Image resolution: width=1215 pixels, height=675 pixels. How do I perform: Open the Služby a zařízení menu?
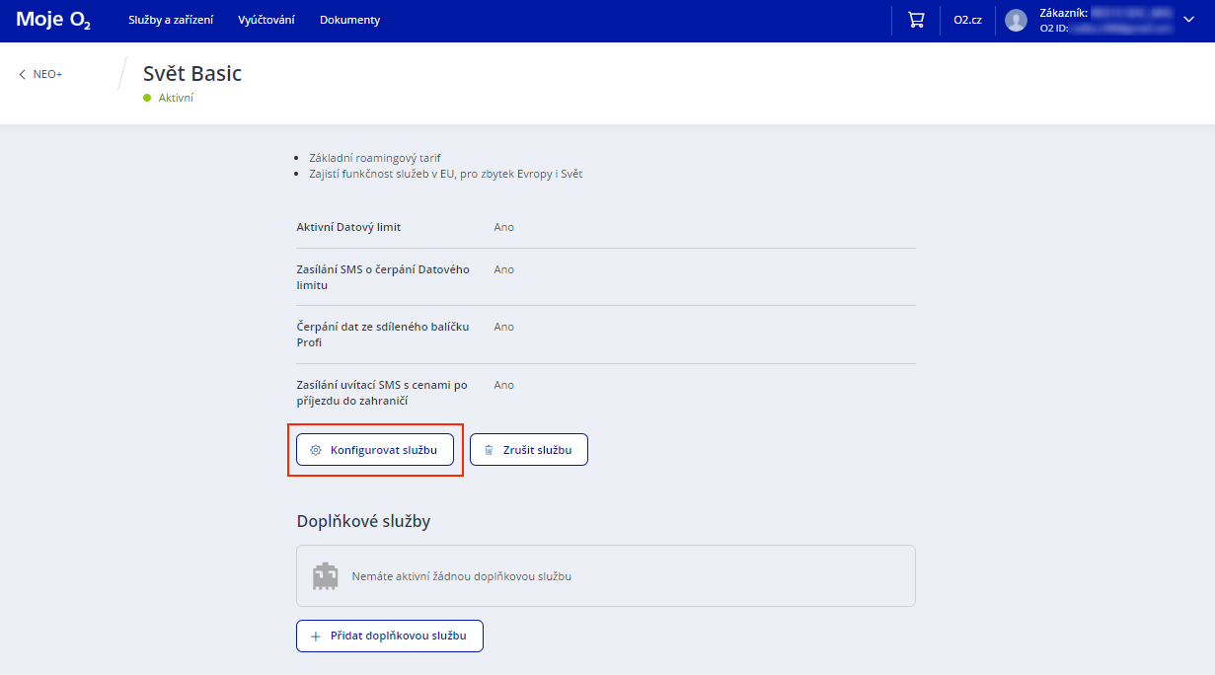(x=170, y=20)
